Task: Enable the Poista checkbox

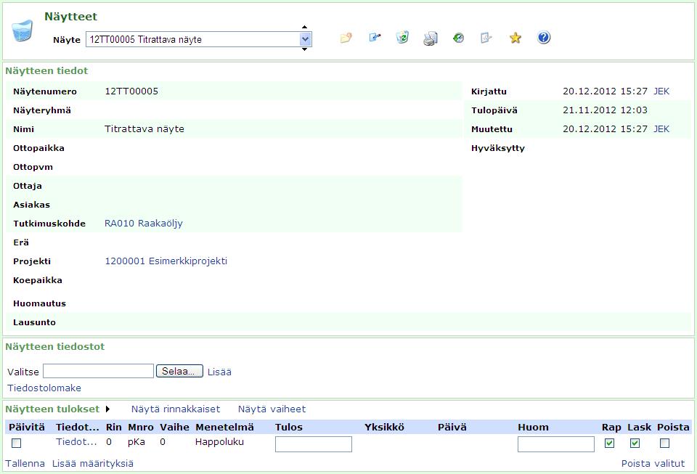Action: (664, 443)
